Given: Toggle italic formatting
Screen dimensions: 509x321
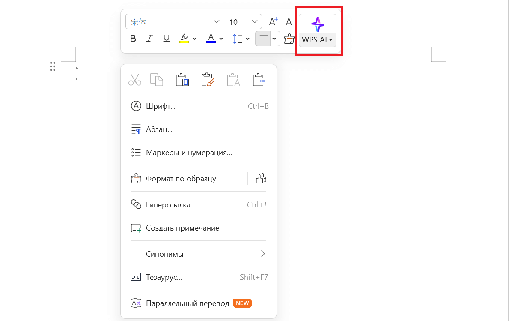Looking at the screenshot, I should coord(149,38).
